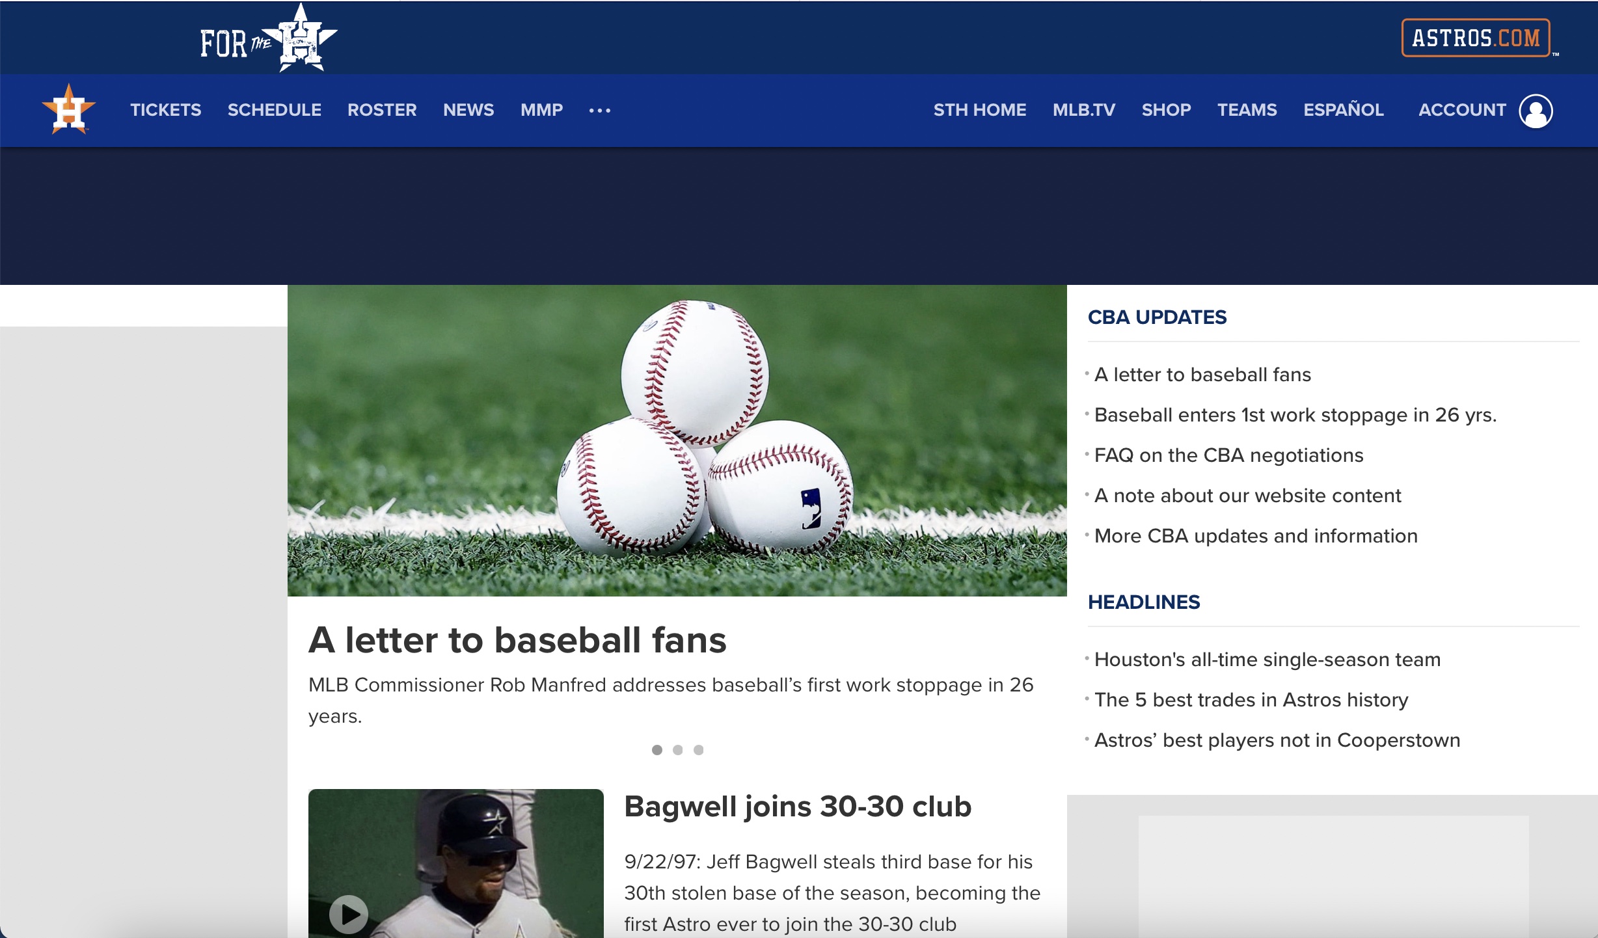Go to the Shop page

1167,110
